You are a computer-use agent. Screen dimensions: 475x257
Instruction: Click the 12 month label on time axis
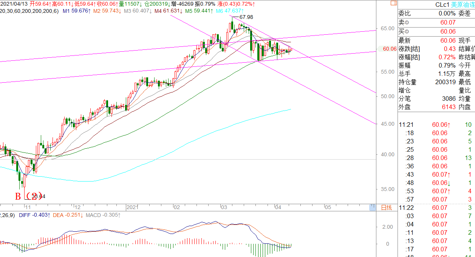coord(77,207)
